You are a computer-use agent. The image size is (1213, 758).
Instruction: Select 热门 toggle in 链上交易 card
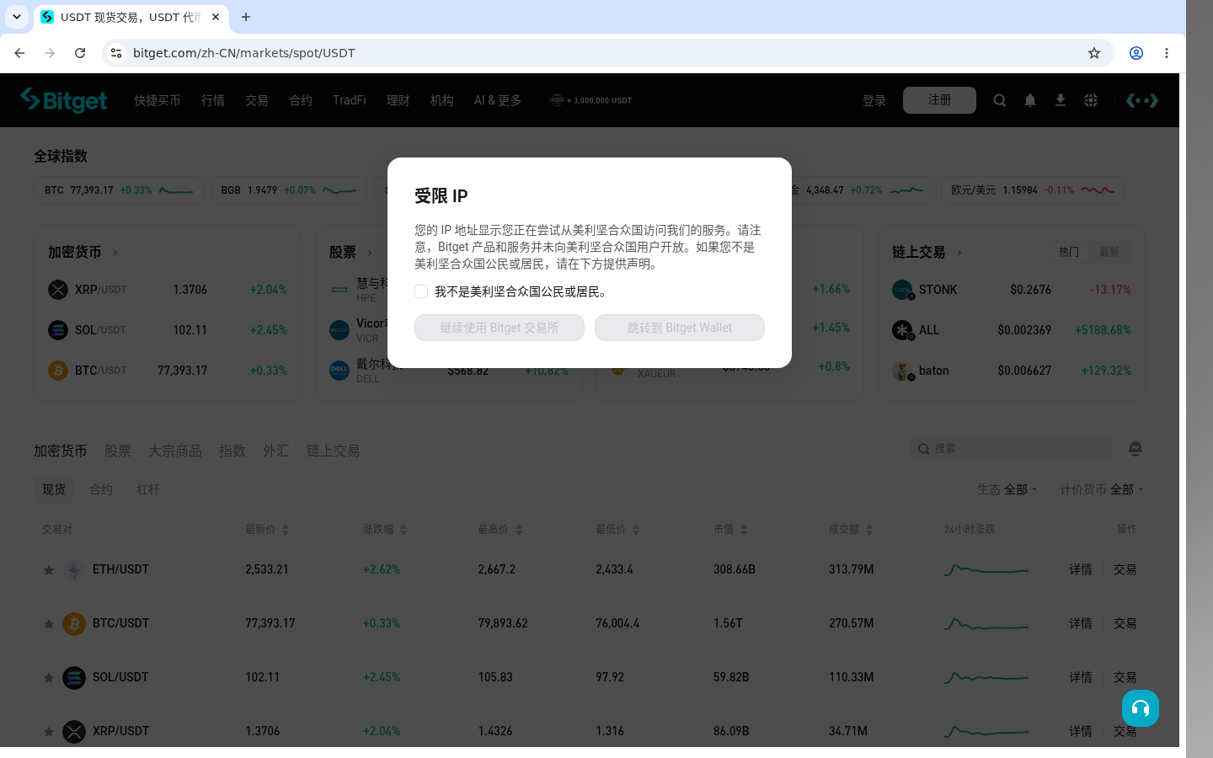tap(1069, 252)
